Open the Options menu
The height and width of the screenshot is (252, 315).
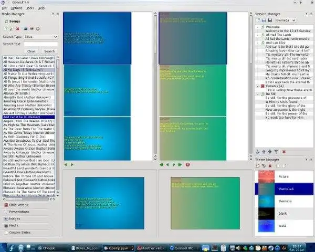pos(16,8)
